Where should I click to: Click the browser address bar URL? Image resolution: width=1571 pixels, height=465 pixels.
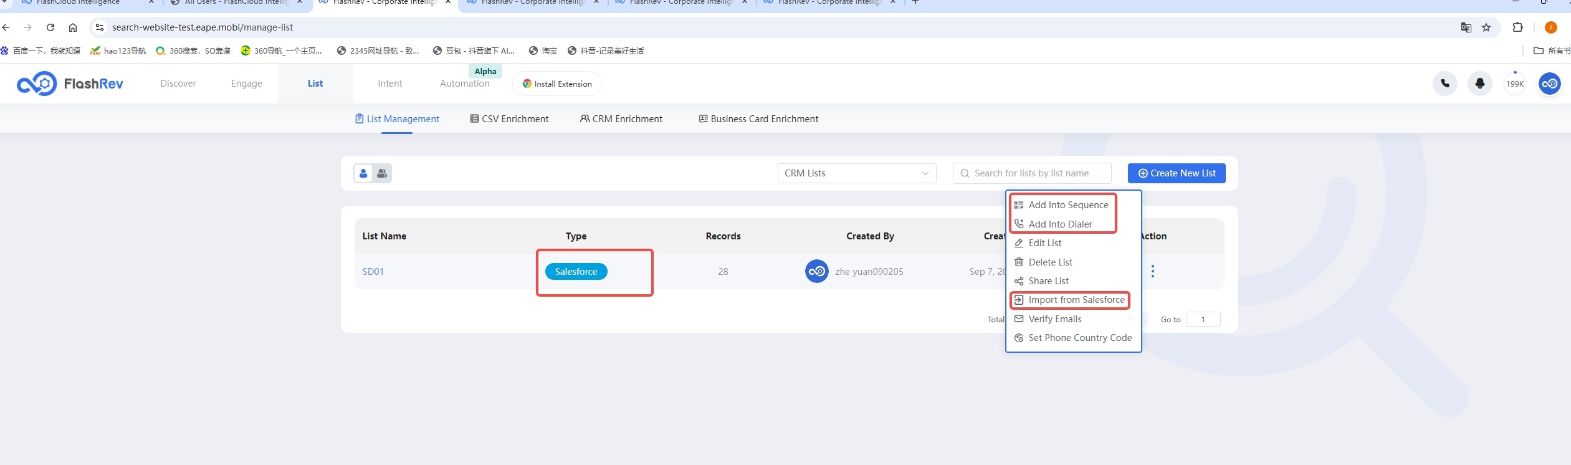(x=203, y=27)
